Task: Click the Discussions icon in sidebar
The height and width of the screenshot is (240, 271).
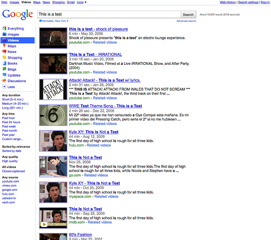Action: 4,81
